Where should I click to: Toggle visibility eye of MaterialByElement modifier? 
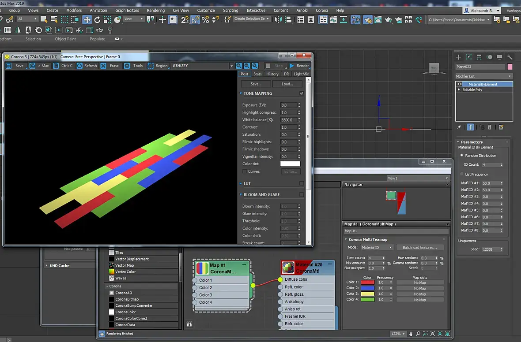click(460, 84)
